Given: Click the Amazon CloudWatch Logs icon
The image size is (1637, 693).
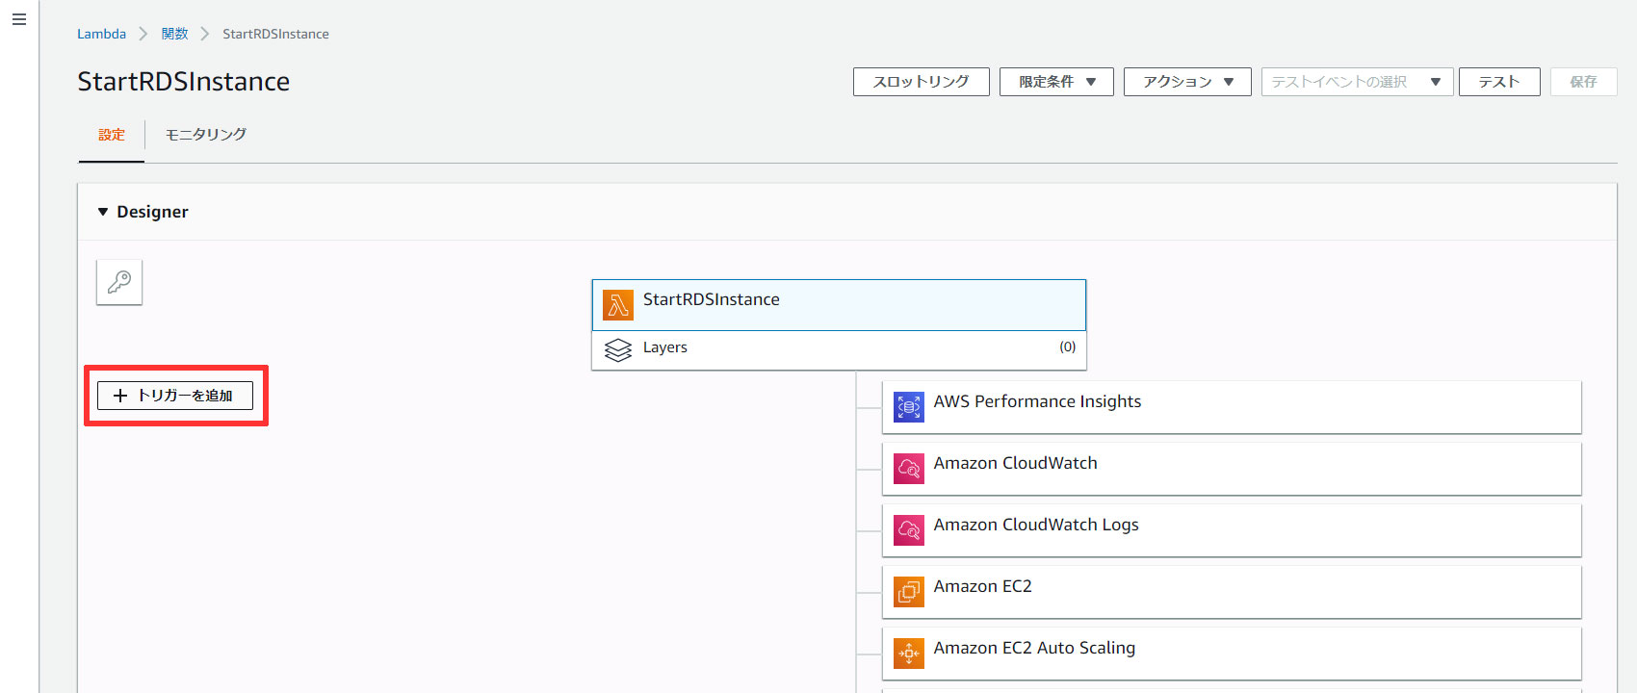Looking at the screenshot, I should [909, 530].
